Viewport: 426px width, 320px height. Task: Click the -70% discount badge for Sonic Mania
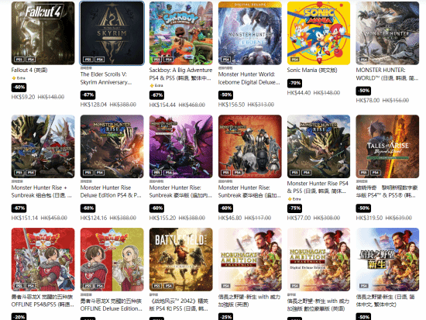(x=294, y=83)
